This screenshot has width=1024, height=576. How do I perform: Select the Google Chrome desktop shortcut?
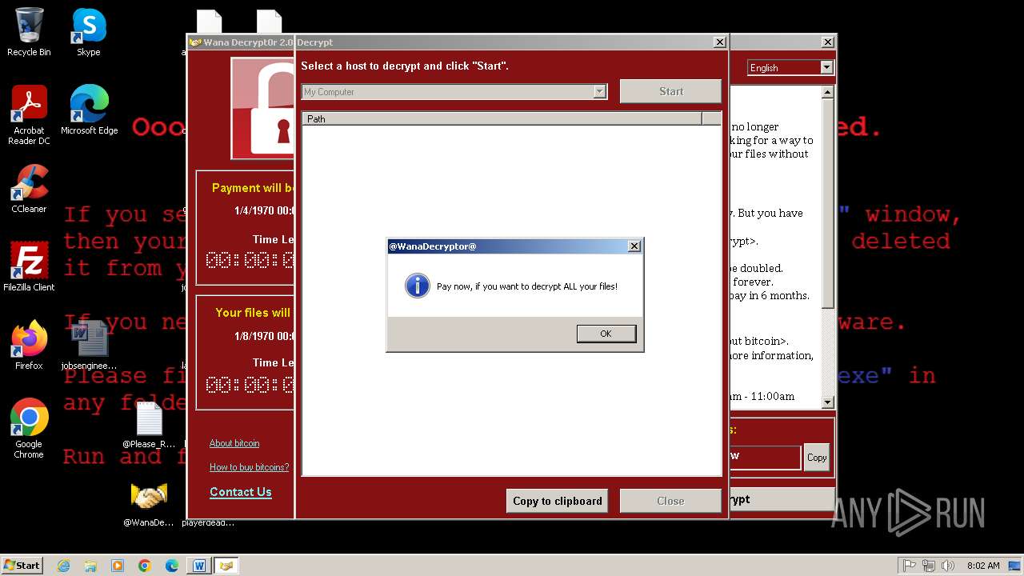tap(29, 430)
